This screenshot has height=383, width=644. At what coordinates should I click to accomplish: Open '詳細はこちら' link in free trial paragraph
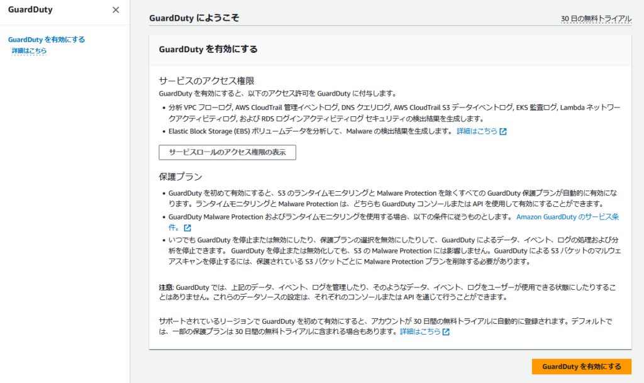pyautogui.click(x=420, y=331)
